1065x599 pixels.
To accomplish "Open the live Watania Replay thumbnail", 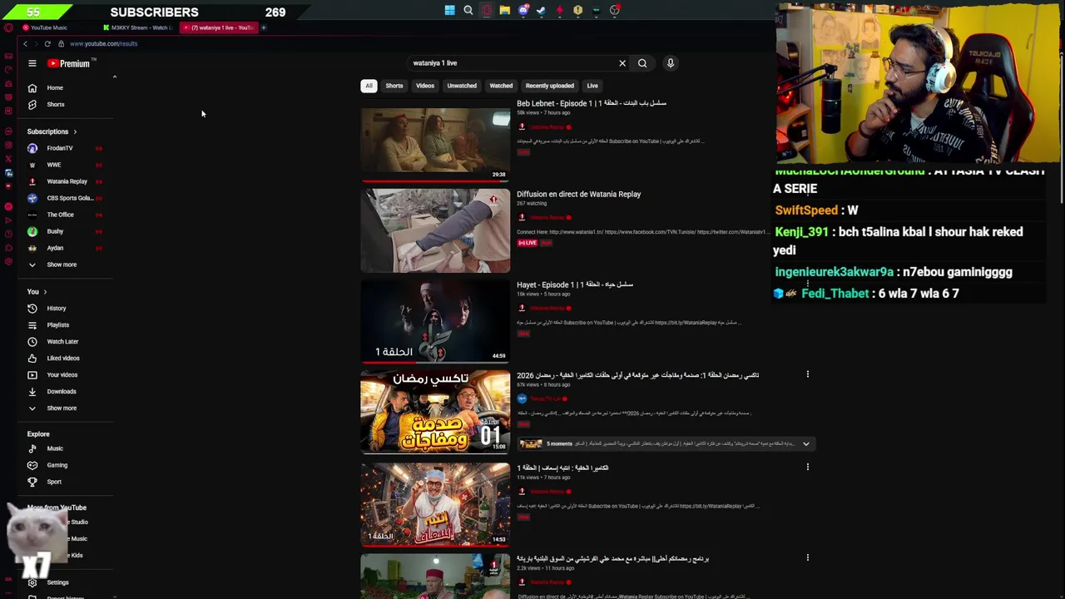I will 435,230.
